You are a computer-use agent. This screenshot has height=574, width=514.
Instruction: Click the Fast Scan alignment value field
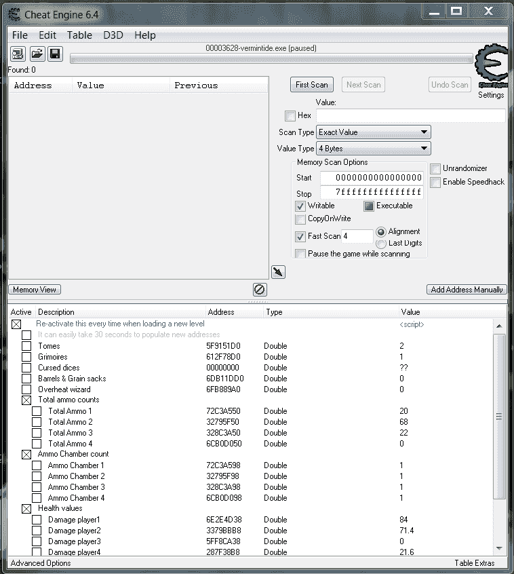[x=357, y=236]
